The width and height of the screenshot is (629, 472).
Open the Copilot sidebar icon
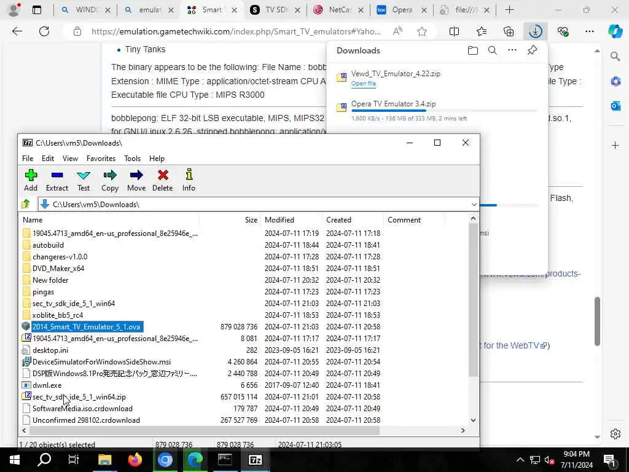click(x=615, y=31)
